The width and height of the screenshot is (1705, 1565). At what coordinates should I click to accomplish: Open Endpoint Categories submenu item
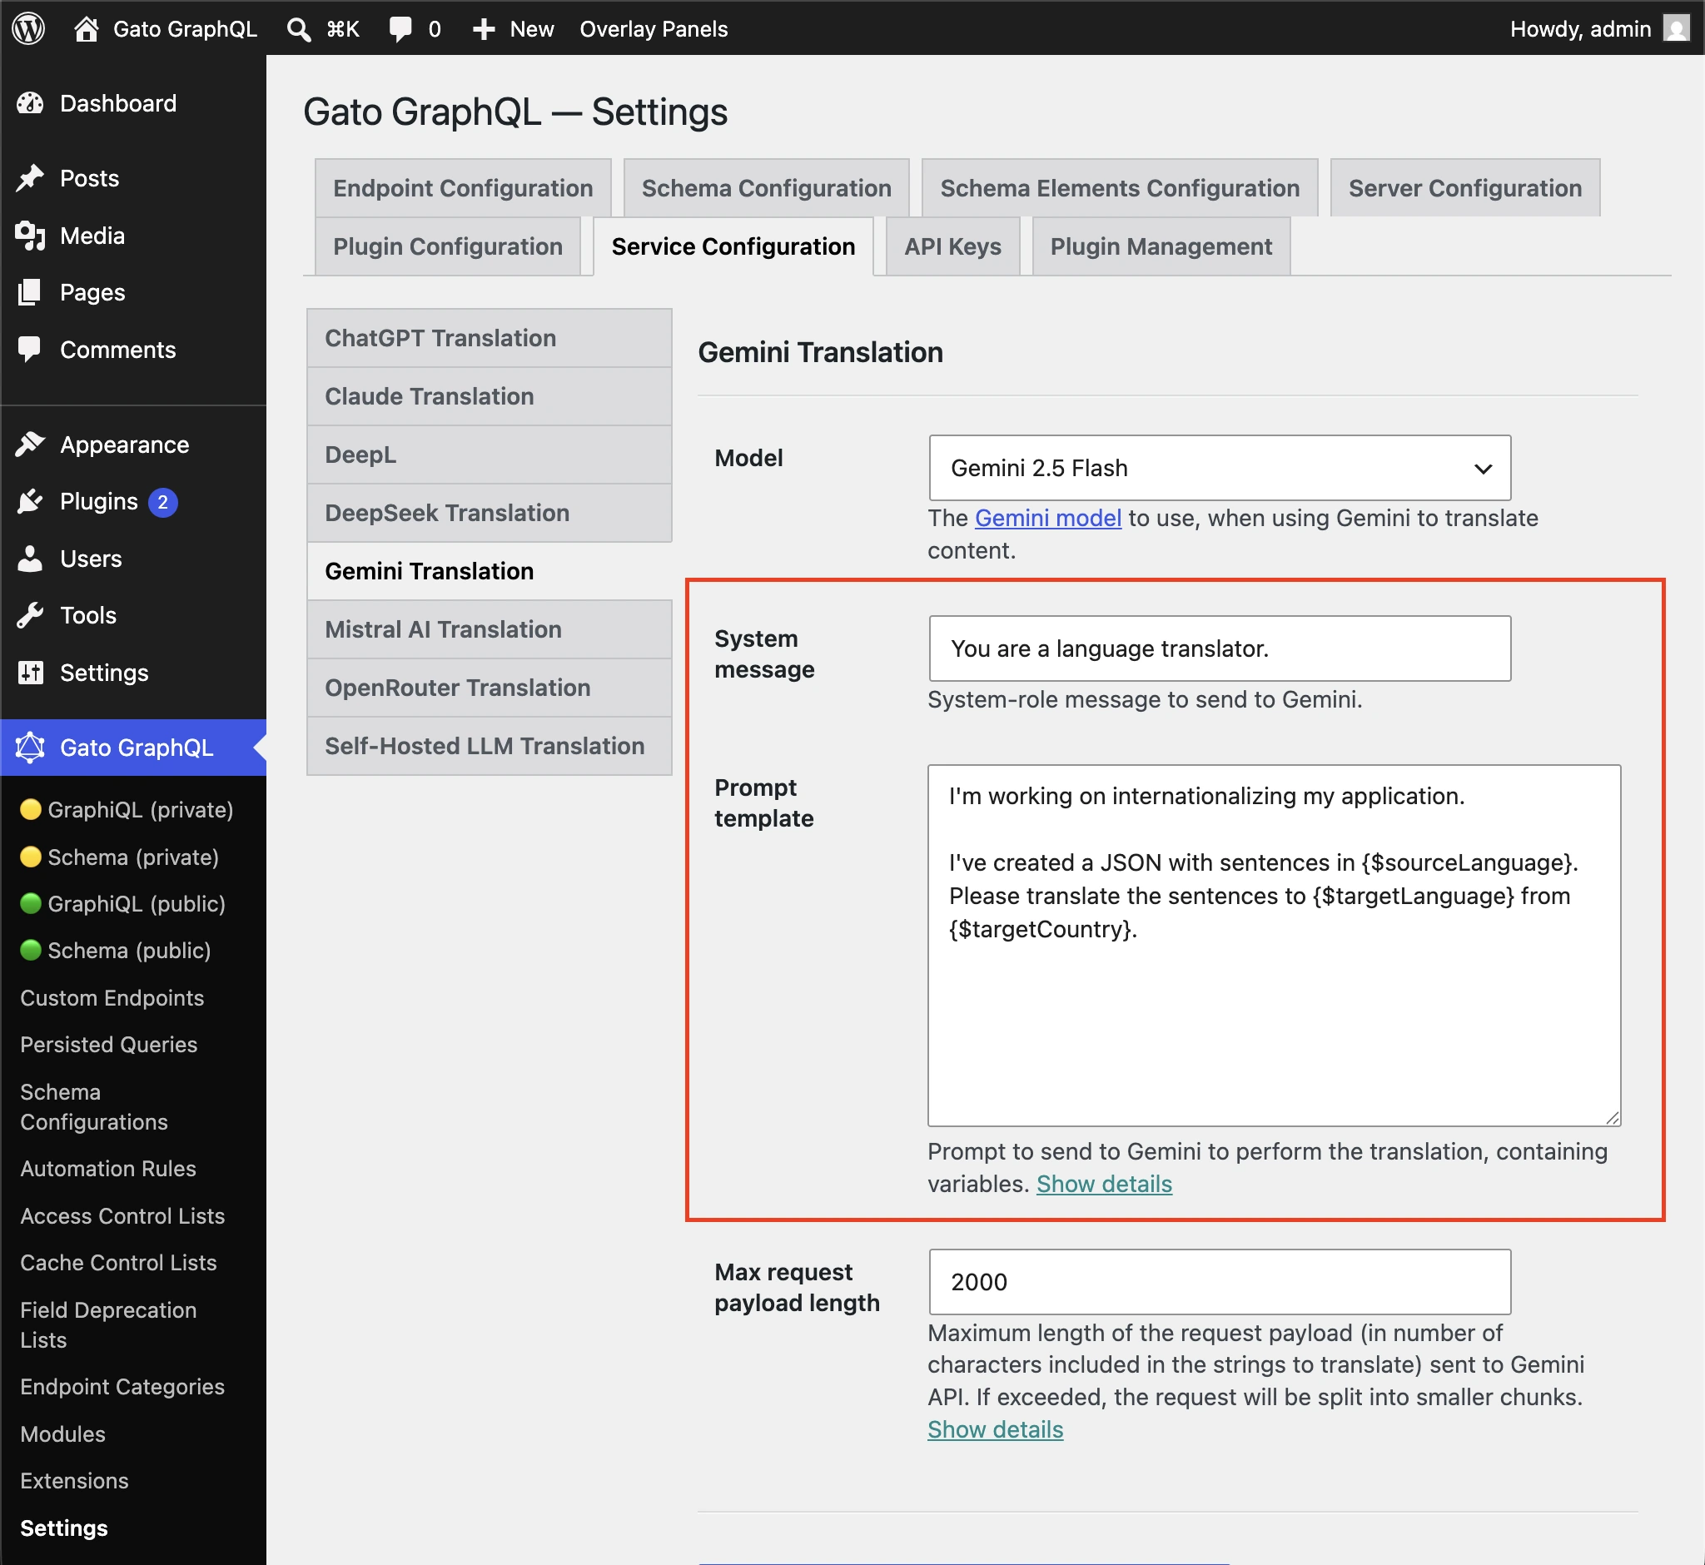click(x=122, y=1386)
